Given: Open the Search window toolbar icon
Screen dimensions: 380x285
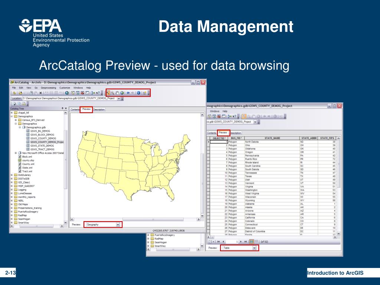Looking at the screenshot, I should (78, 93).
